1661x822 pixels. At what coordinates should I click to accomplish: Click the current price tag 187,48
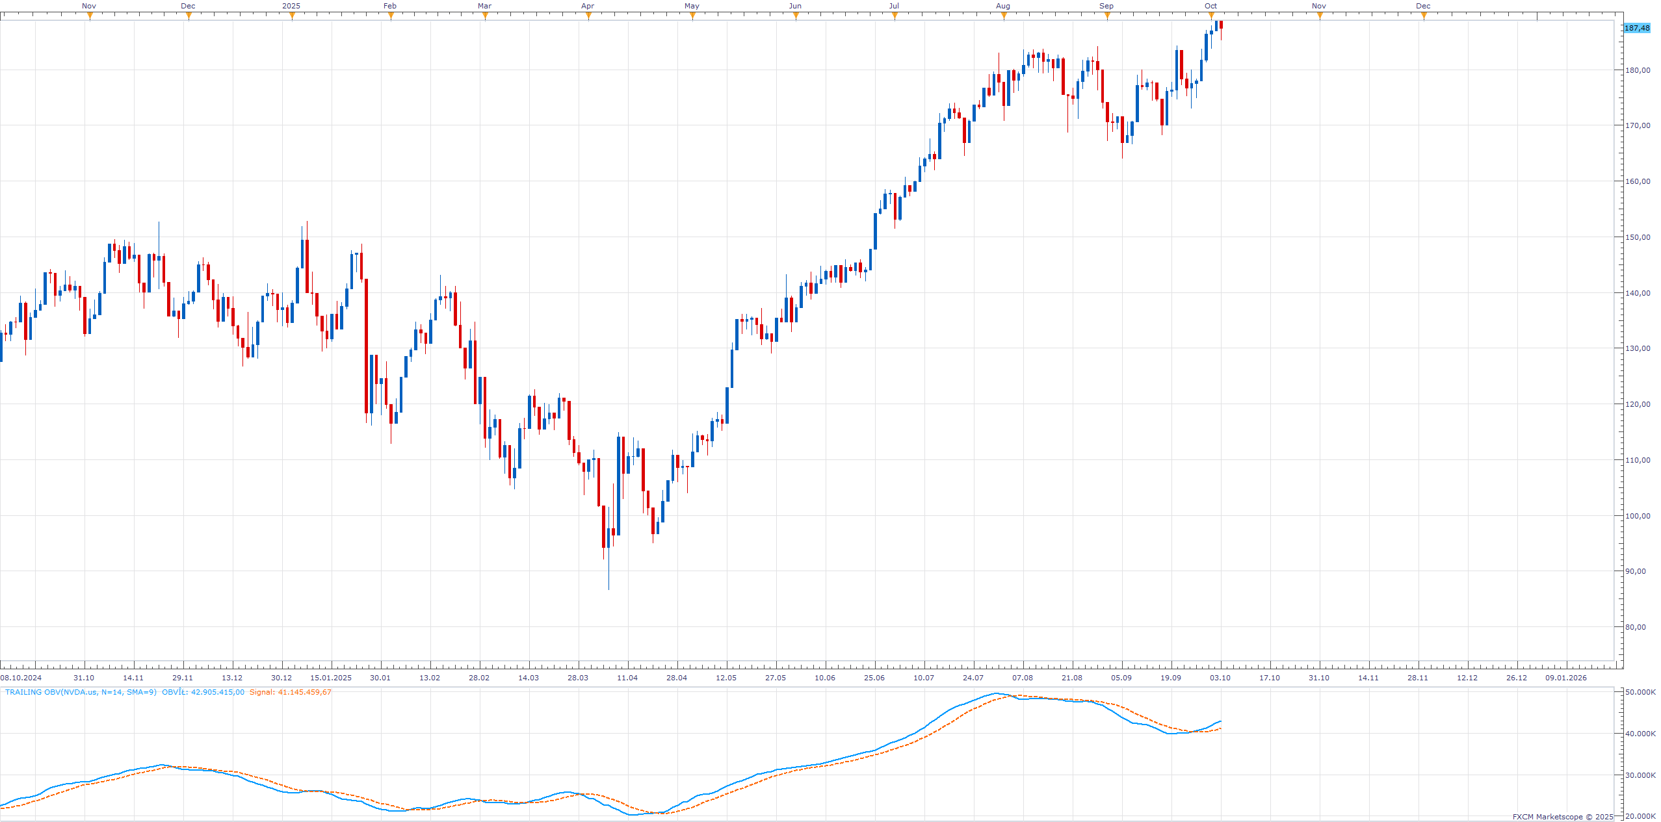click(1636, 28)
